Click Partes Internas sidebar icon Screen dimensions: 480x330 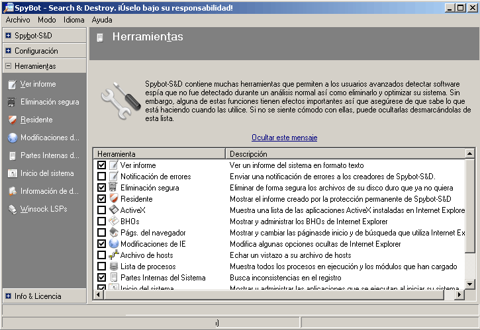(x=12, y=156)
